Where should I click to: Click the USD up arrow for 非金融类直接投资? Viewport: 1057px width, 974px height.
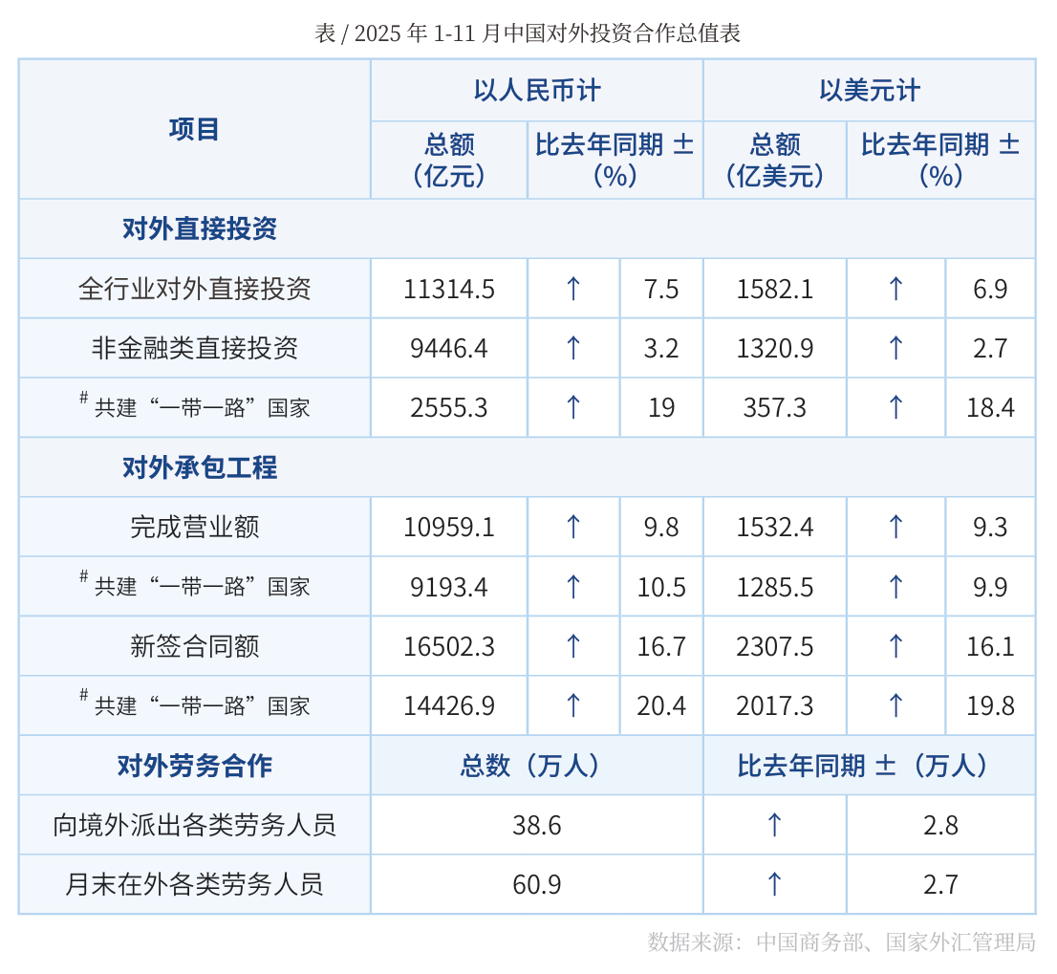[895, 348]
